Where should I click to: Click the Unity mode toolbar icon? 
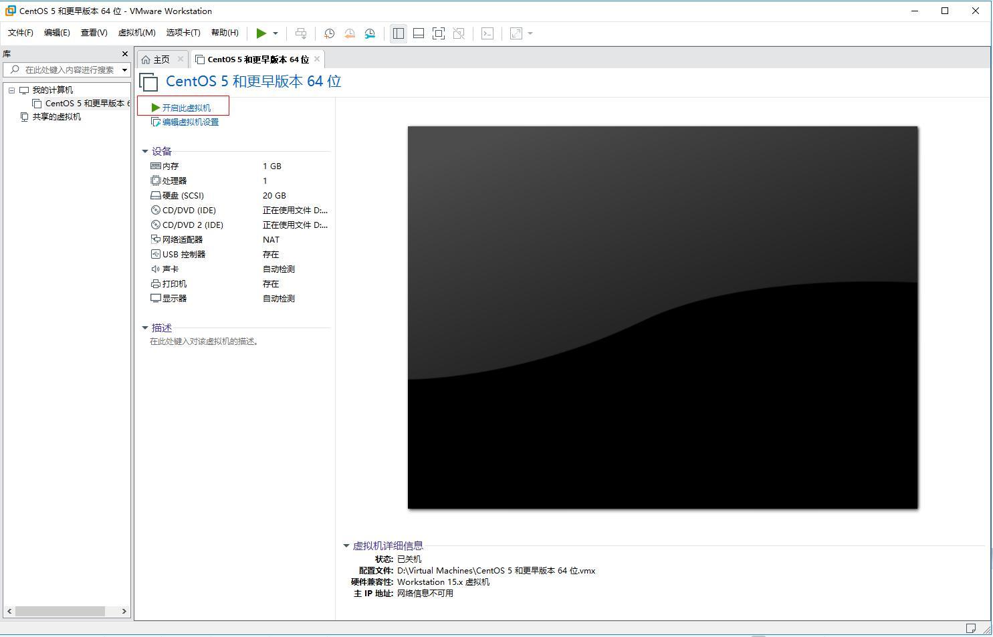pyautogui.click(x=459, y=33)
